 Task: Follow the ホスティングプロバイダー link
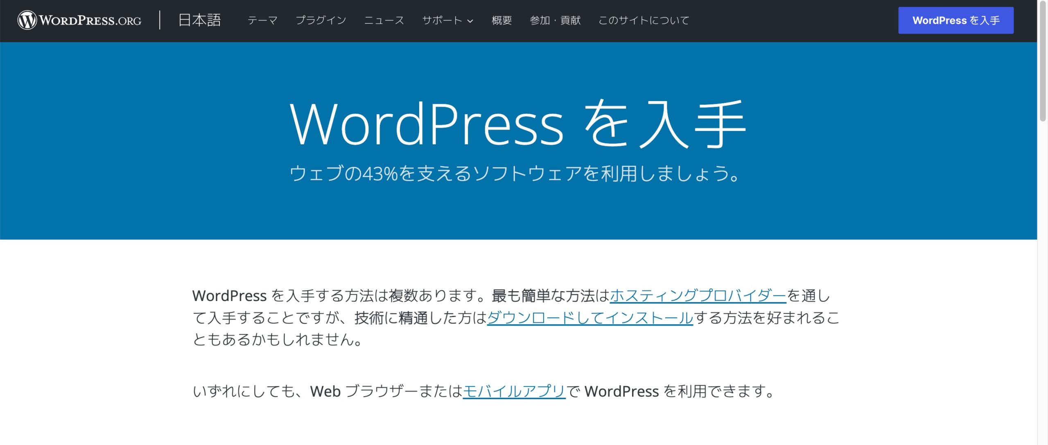[698, 295]
